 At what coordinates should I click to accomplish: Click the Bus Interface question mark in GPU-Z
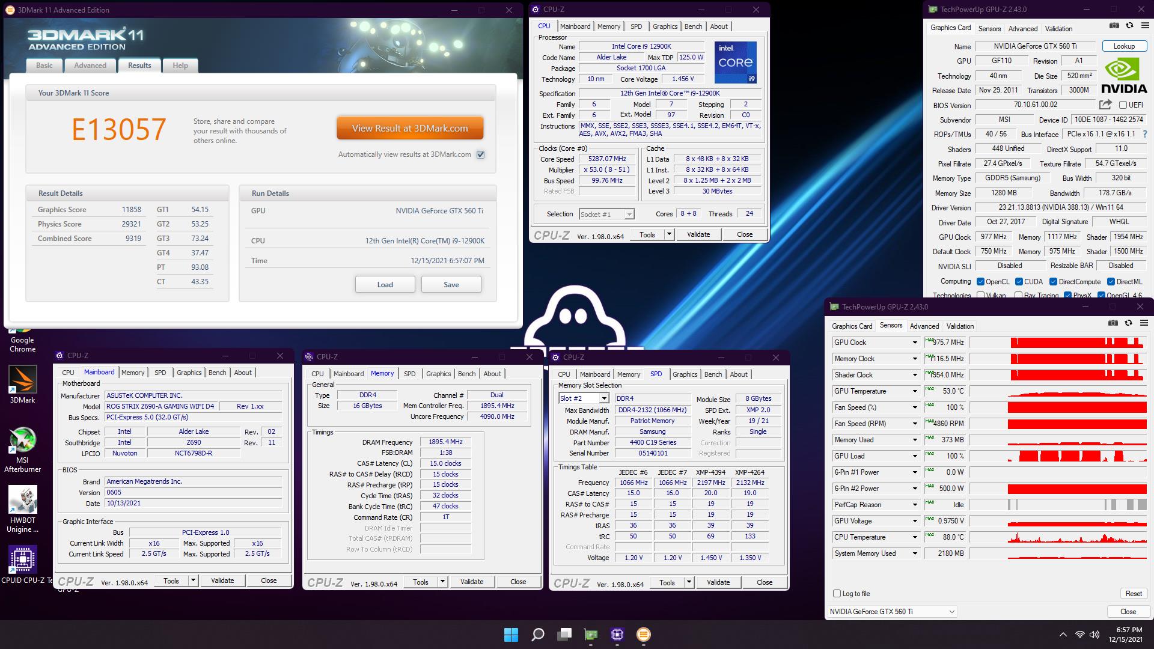(1144, 134)
